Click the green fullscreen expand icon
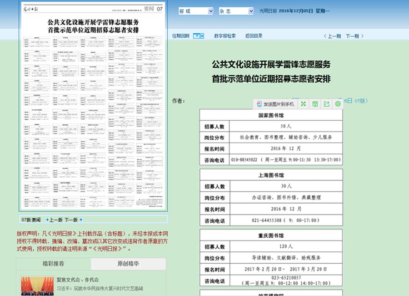This screenshot has height=296, width=409. pyautogui.click(x=303, y=104)
